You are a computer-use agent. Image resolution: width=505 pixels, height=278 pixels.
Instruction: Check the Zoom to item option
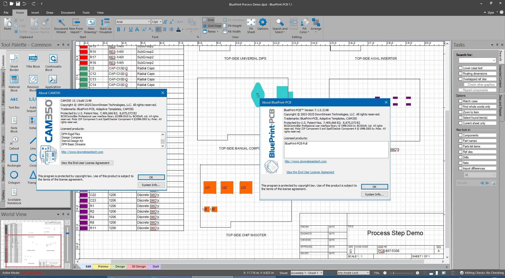(460, 112)
